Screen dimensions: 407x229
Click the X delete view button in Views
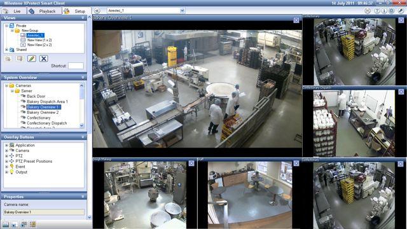click(x=44, y=59)
